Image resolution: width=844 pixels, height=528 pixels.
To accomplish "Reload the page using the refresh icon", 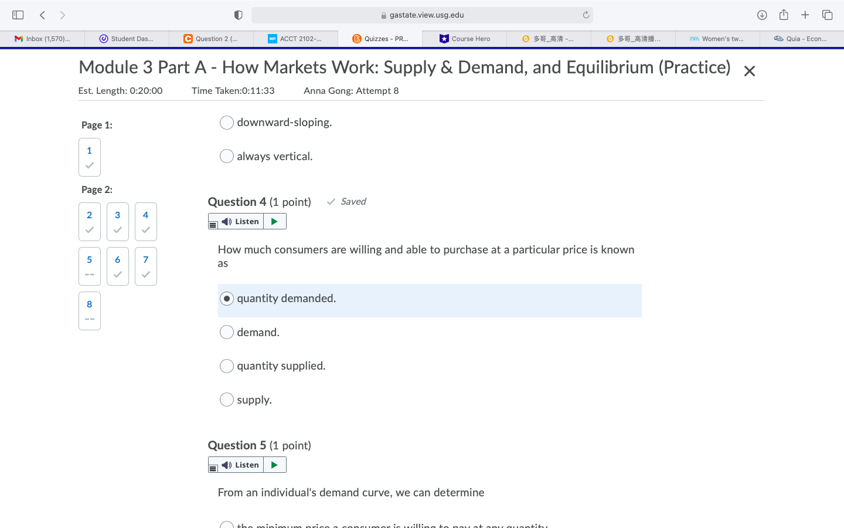I will [x=586, y=15].
